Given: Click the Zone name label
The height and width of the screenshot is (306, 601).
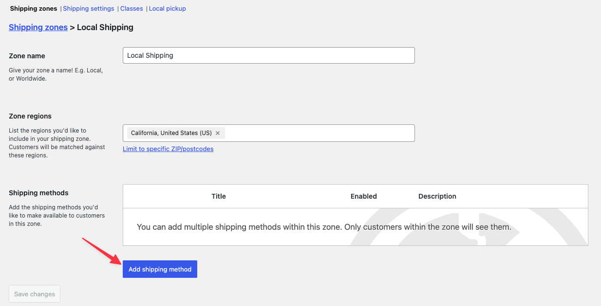Looking at the screenshot, I should click(27, 56).
